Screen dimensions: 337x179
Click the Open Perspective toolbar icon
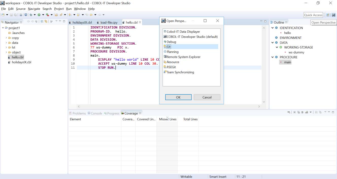click(328, 15)
